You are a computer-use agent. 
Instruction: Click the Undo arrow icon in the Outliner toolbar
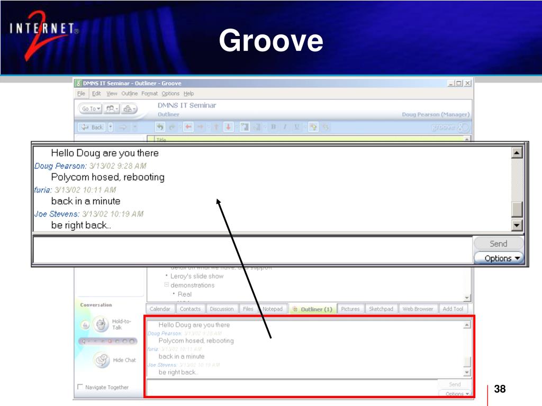click(x=160, y=127)
